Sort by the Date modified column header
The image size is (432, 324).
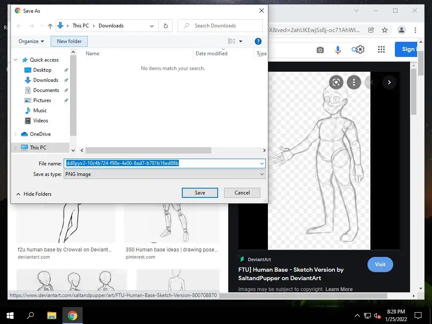pyautogui.click(x=211, y=54)
